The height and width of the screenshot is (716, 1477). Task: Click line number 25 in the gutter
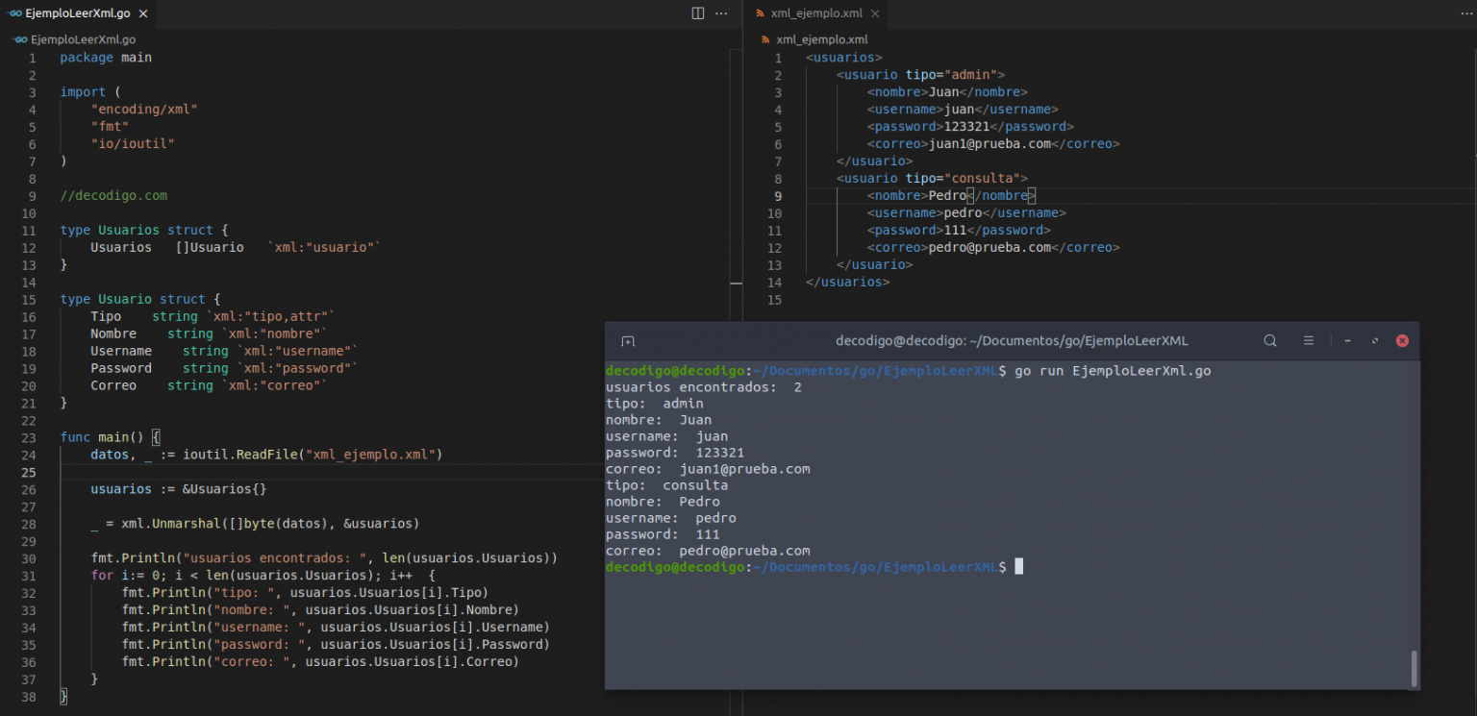[x=29, y=472]
